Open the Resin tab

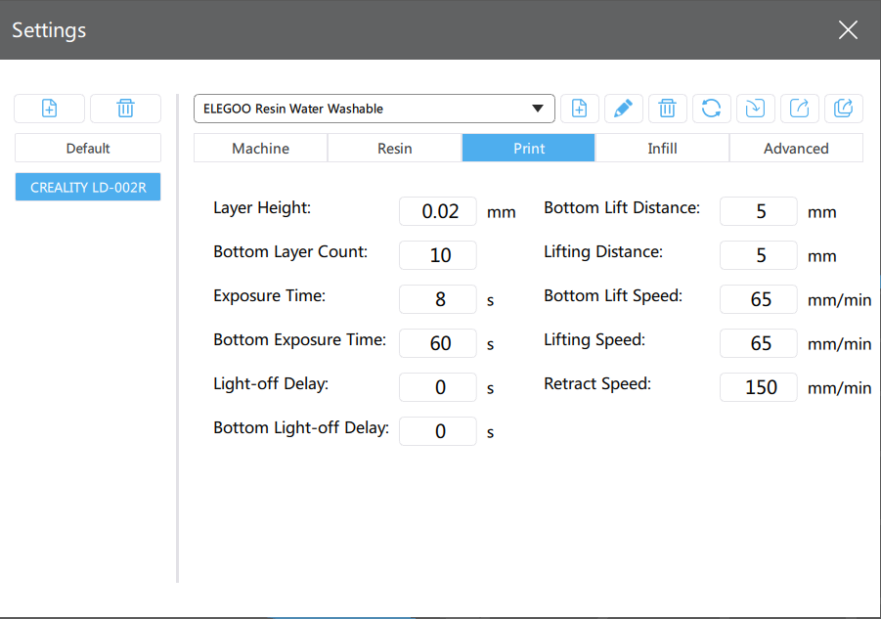pos(395,149)
